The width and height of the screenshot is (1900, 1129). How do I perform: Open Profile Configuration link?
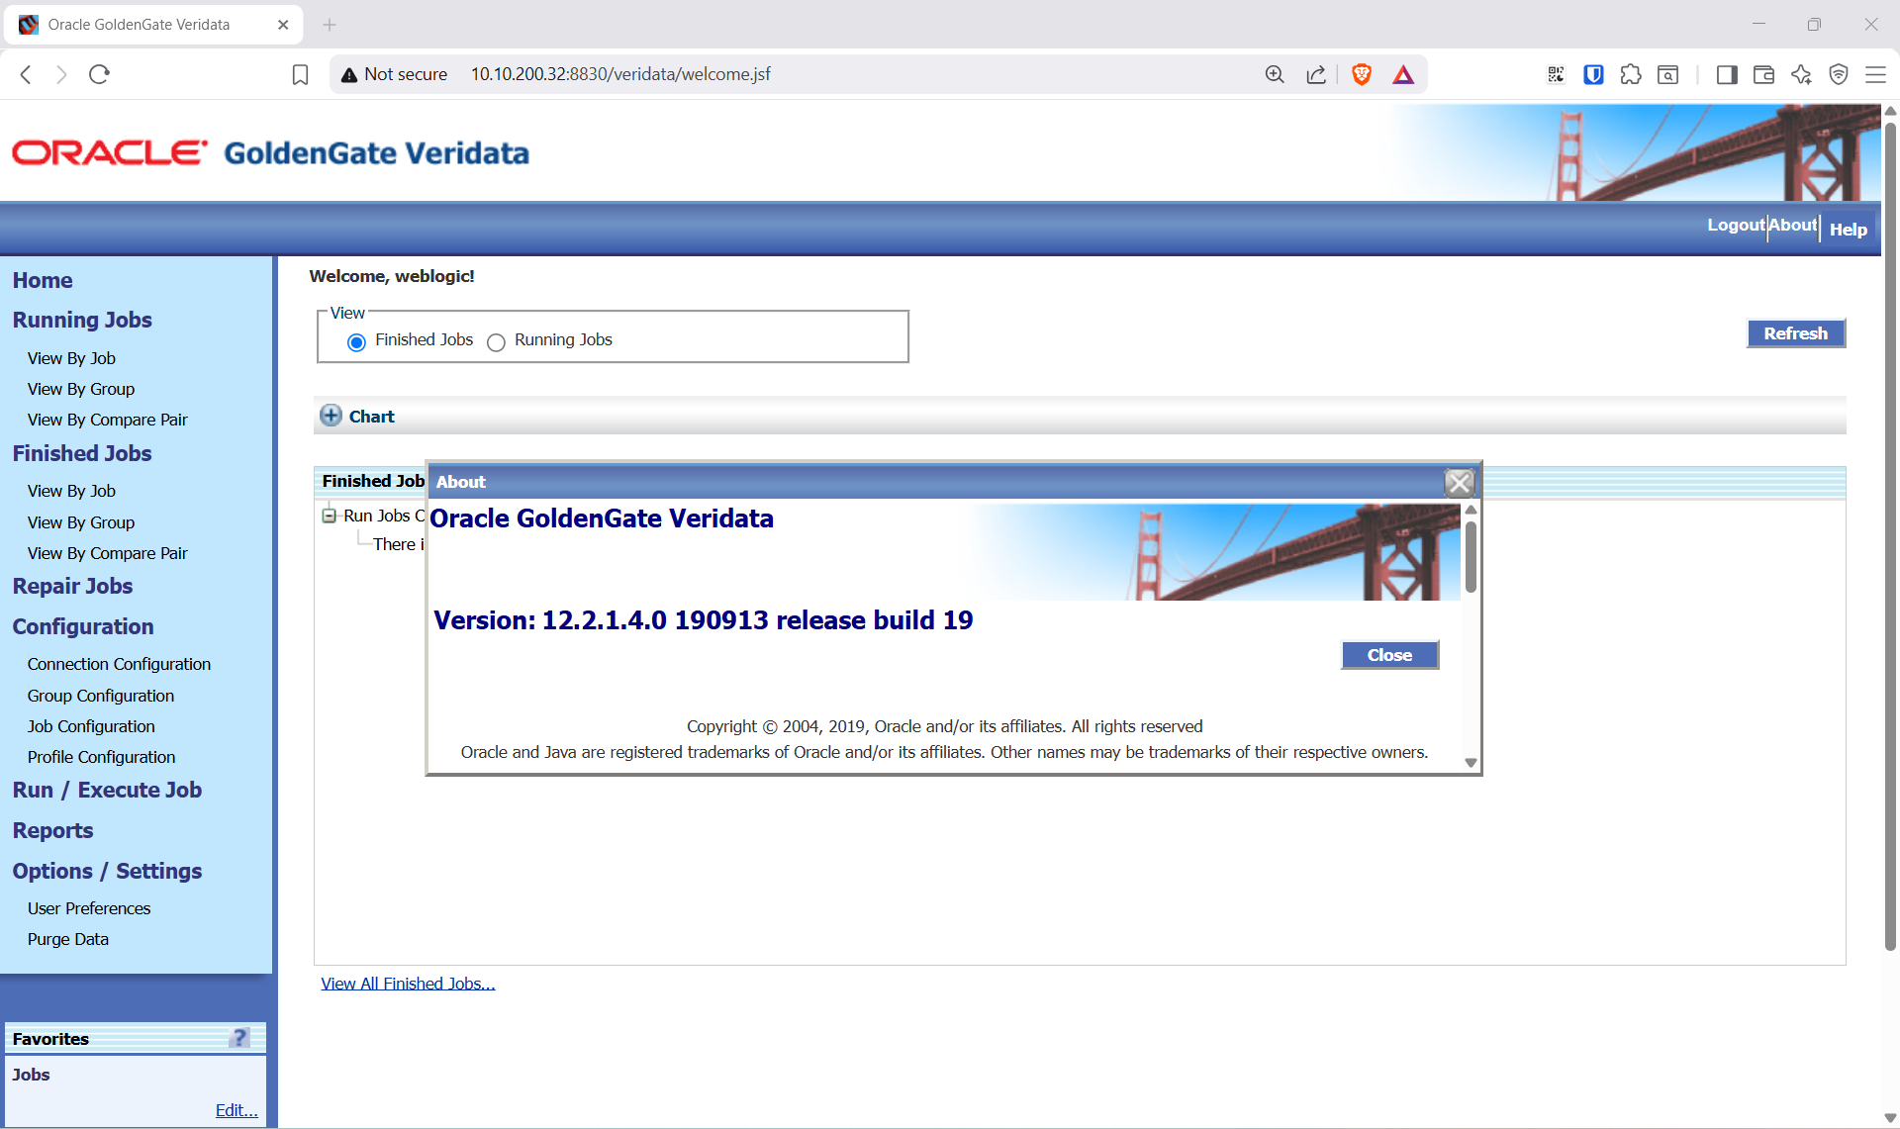101,757
